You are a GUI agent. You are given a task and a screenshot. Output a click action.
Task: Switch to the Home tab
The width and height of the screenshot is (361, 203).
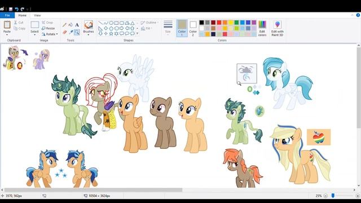point(23,15)
